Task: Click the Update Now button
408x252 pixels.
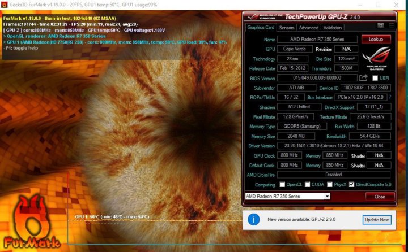Action: pos(377,219)
